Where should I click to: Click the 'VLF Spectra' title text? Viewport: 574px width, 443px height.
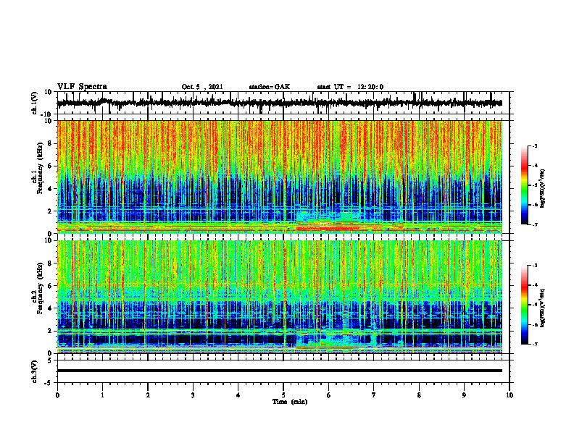82,87
